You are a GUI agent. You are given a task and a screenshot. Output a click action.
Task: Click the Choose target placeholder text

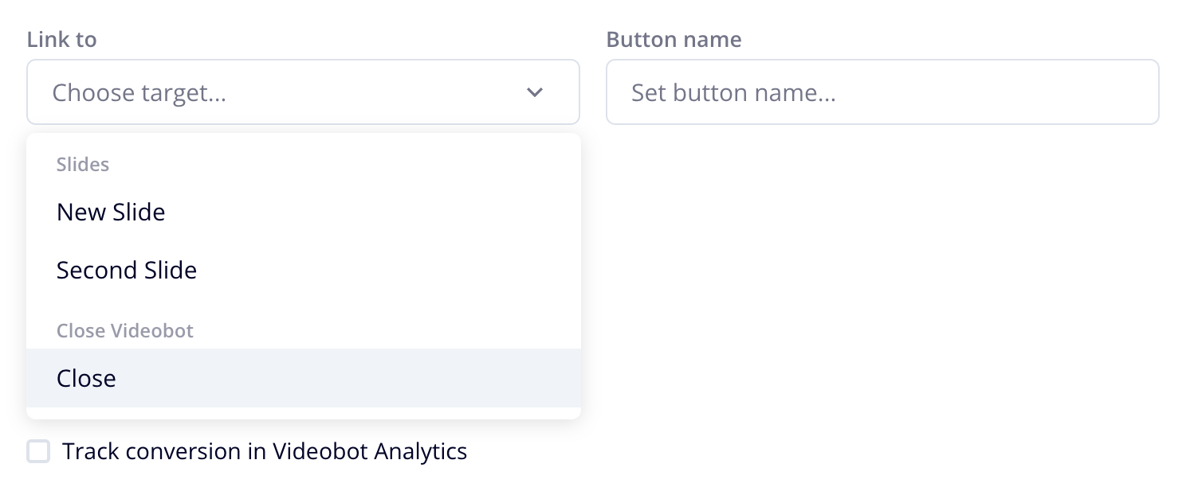(139, 92)
